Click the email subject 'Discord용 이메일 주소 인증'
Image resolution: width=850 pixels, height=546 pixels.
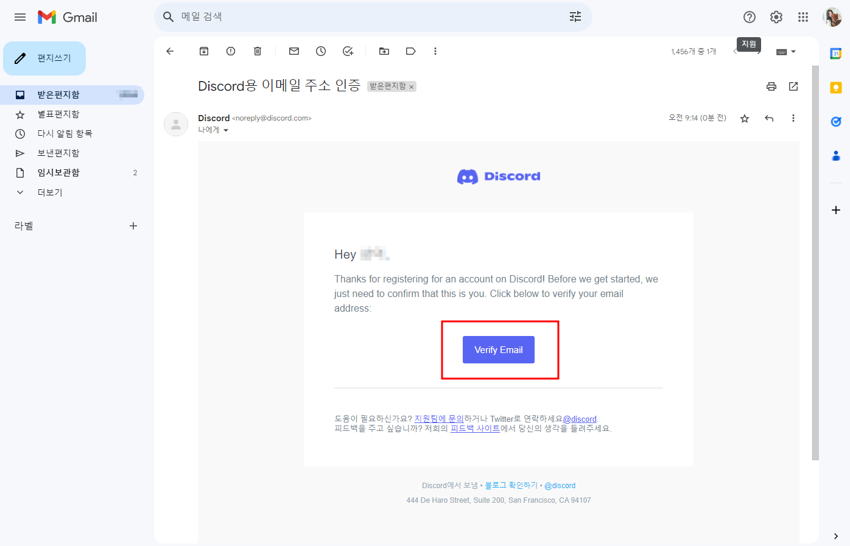point(279,86)
